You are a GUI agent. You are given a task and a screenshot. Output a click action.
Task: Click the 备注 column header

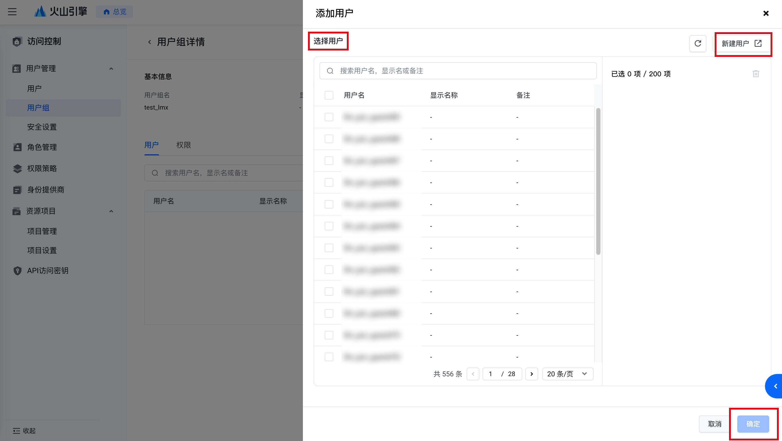point(523,95)
